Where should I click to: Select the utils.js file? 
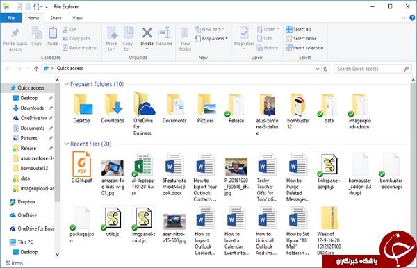click(x=113, y=221)
